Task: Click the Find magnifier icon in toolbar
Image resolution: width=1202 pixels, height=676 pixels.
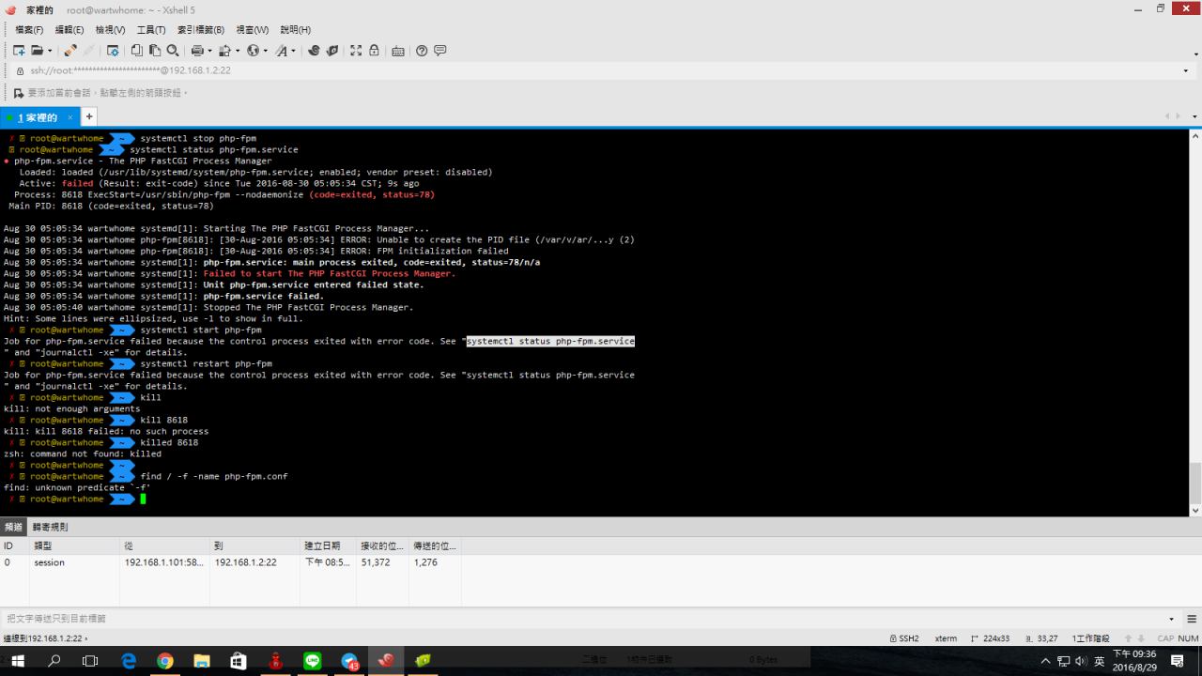Action: point(173,51)
